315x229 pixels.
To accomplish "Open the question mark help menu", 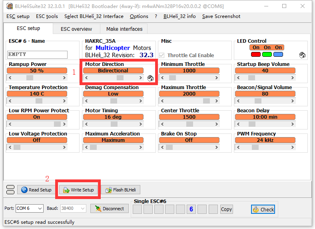I will coord(156,16).
